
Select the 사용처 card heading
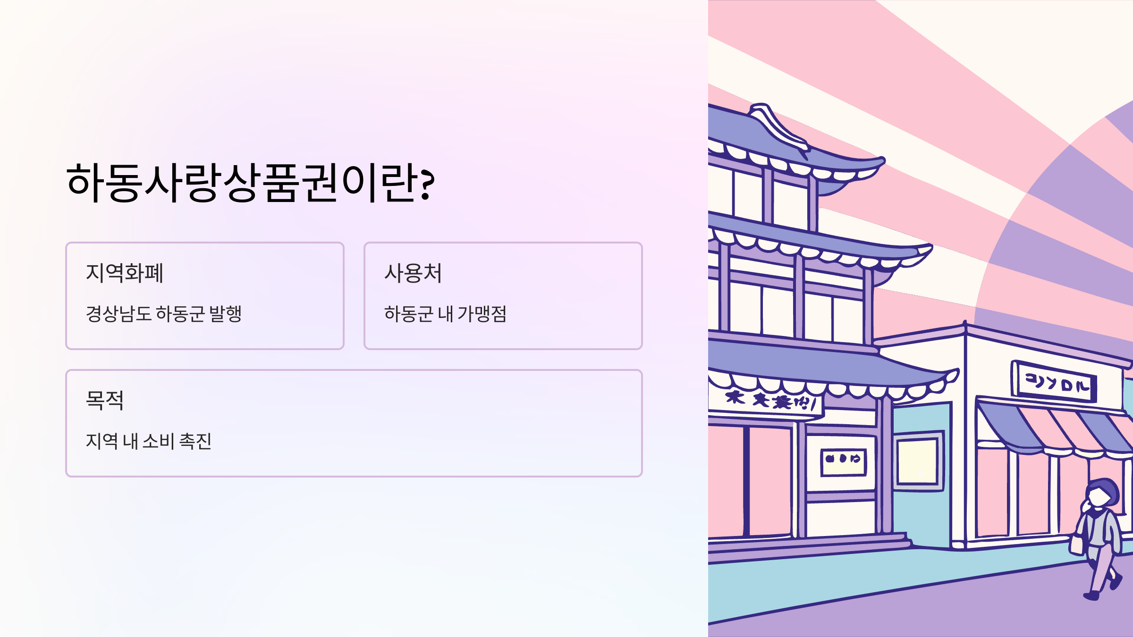pyautogui.click(x=413, y=273)
